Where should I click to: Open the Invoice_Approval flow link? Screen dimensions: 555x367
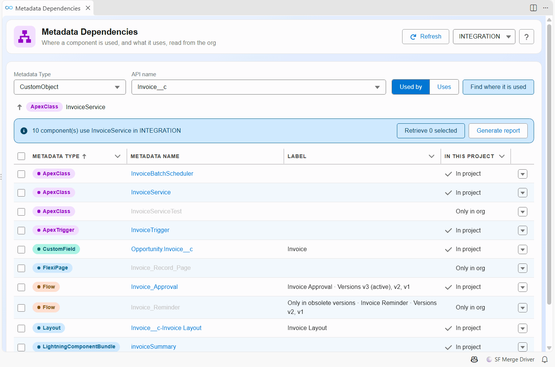(x=154, y=287)
